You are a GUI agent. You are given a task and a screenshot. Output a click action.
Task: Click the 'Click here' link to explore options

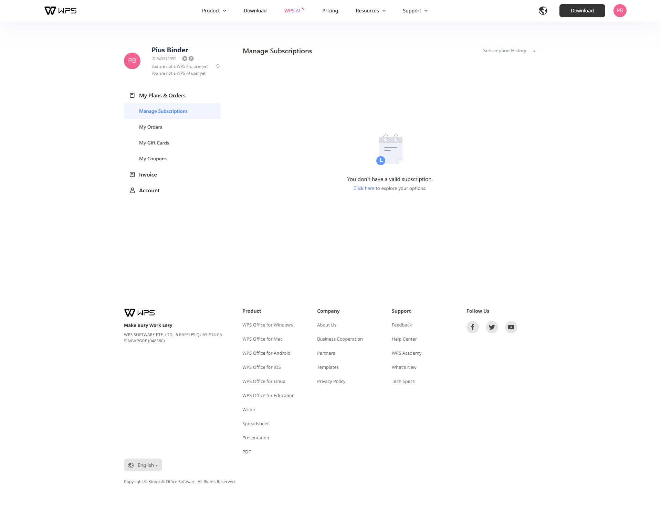pos(364,188)
